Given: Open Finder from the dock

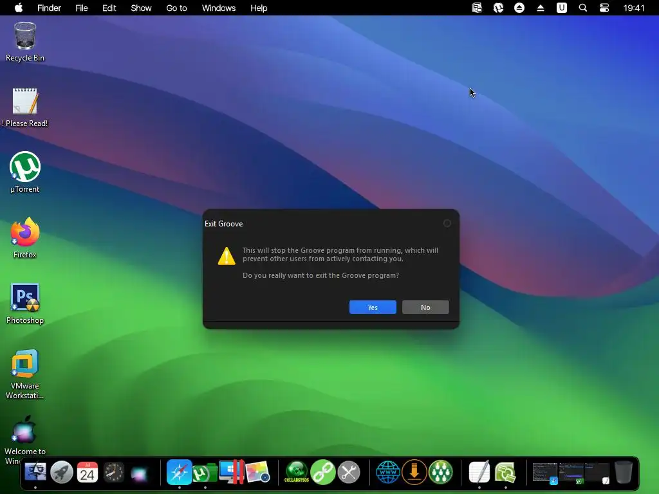Looking at the screenshot, I should 35,472.
